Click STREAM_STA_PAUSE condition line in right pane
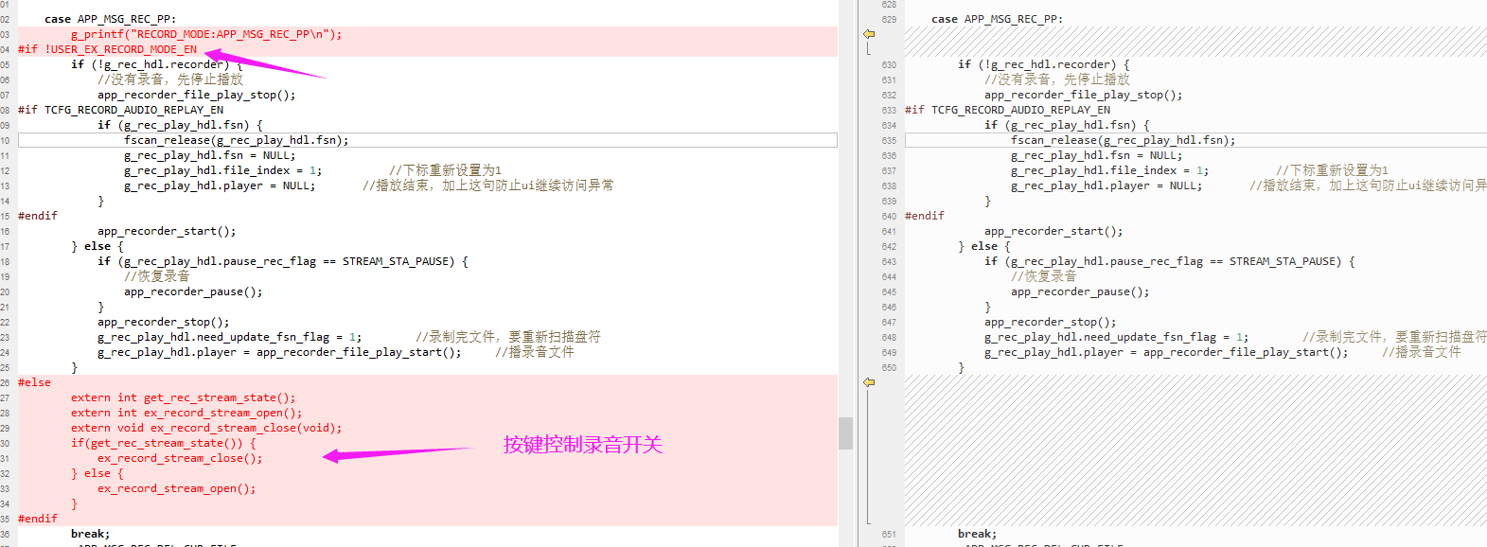Image resolution: width=1487 pixels, height=547 pixels. pyautogui.click(x=1170, y=261)
